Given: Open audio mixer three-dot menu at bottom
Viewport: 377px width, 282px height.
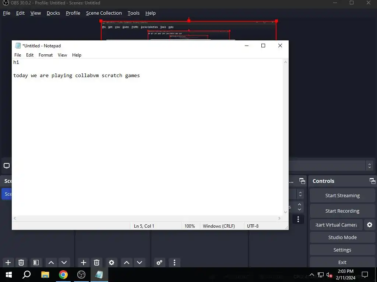Looking at the screenshot, I should coord(175,263).
